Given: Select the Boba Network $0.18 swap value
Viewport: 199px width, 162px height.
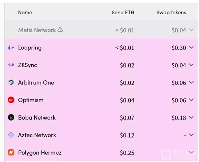Looking at the screenshot, I should [x=179, y=118].
